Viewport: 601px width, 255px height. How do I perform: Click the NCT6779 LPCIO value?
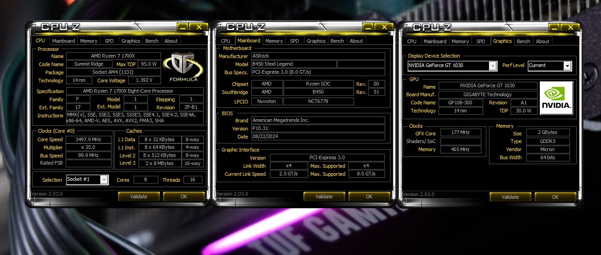318,101
